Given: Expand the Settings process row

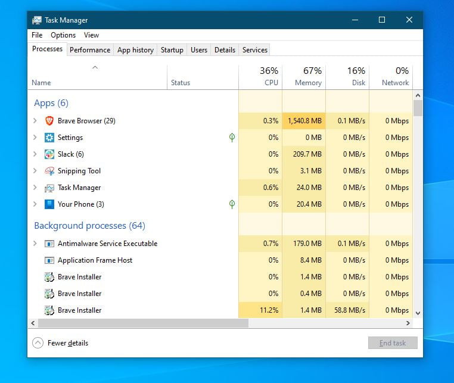Looking at the screenshot, I should (x=35, y=137).
